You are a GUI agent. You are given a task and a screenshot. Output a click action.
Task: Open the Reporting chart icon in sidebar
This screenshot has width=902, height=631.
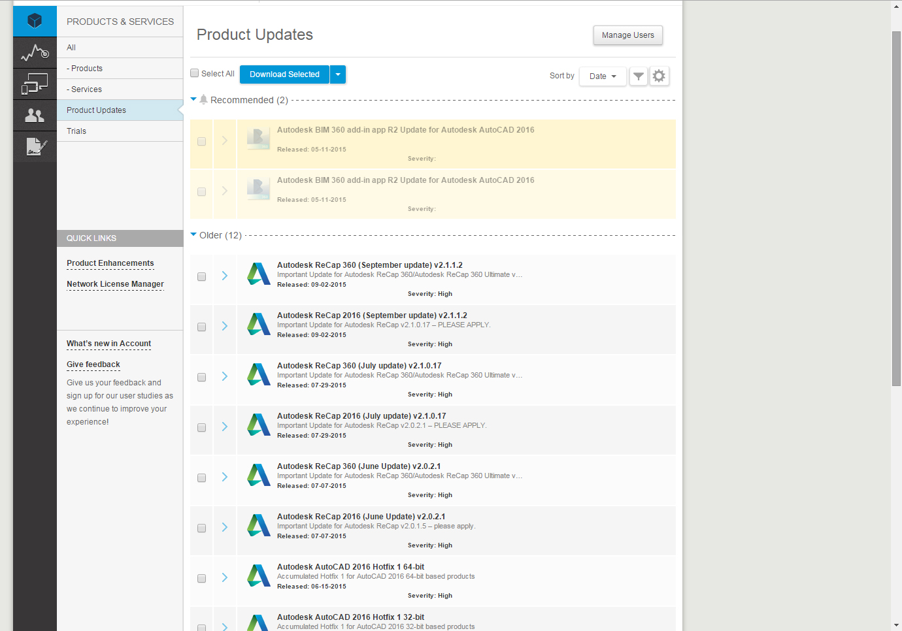pos(34,52)
